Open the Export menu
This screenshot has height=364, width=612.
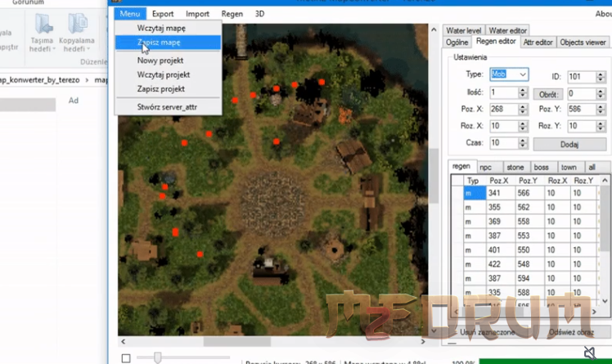[x=163, y=14]
